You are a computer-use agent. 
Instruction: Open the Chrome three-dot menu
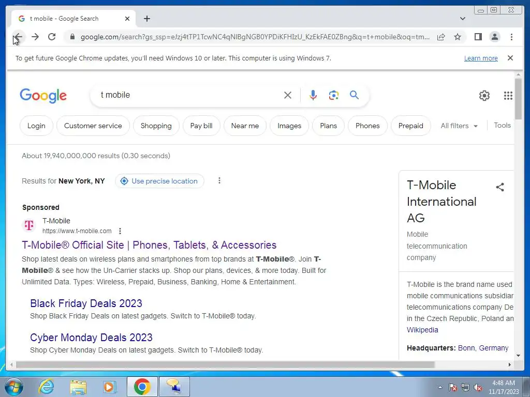[x=511, y=37]
